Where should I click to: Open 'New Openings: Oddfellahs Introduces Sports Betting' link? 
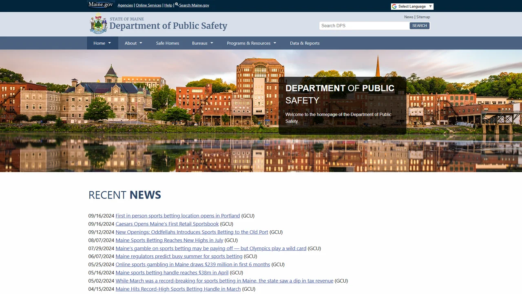[192, 232]
